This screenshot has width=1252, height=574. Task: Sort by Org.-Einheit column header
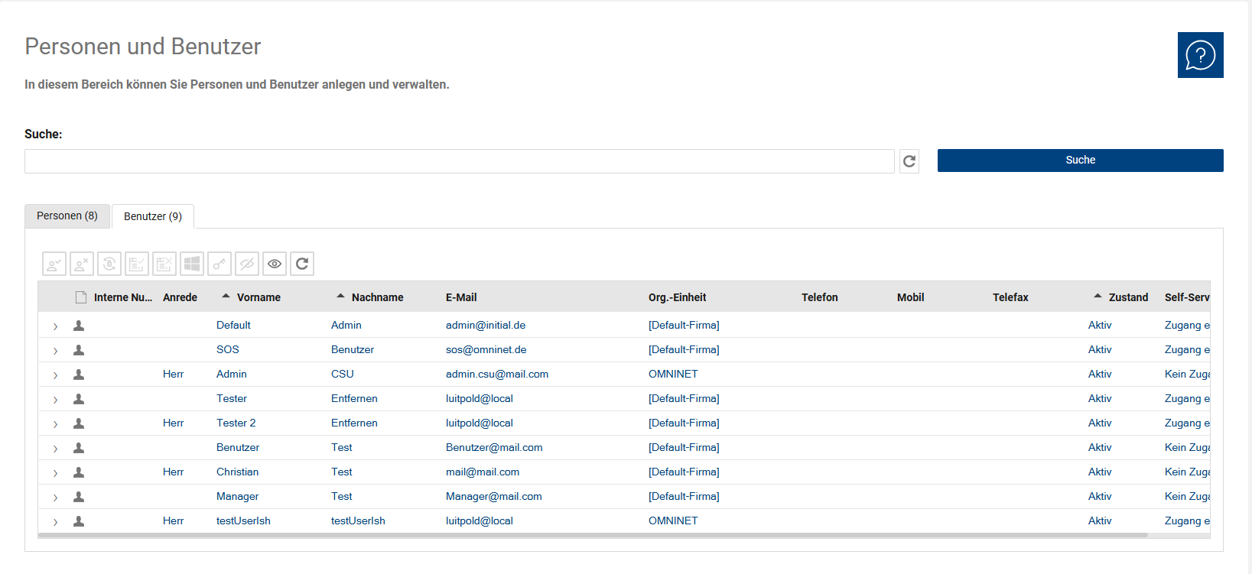tap(677, 297)
